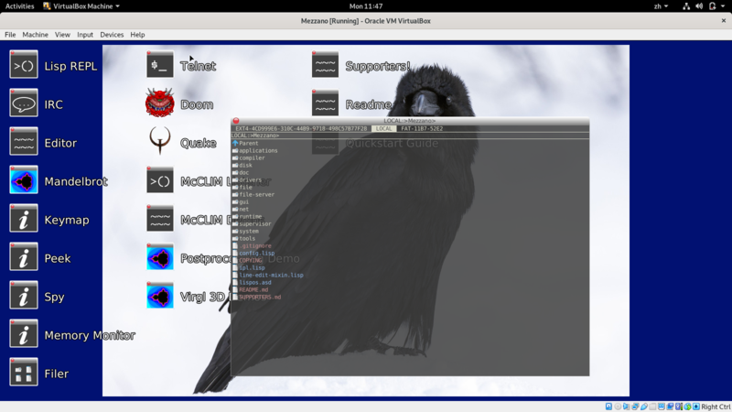Launch the Quake game icon
732x412 pixels.
click(x=160, y=141)
